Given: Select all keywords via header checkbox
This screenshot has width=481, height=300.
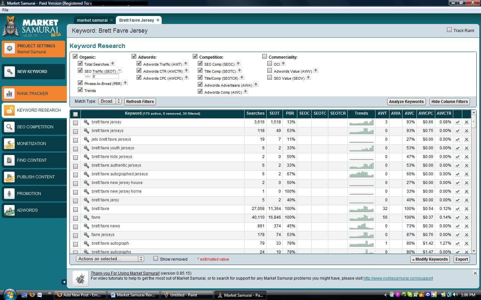Looking at the screenshot, I should (x=75, y=114).
